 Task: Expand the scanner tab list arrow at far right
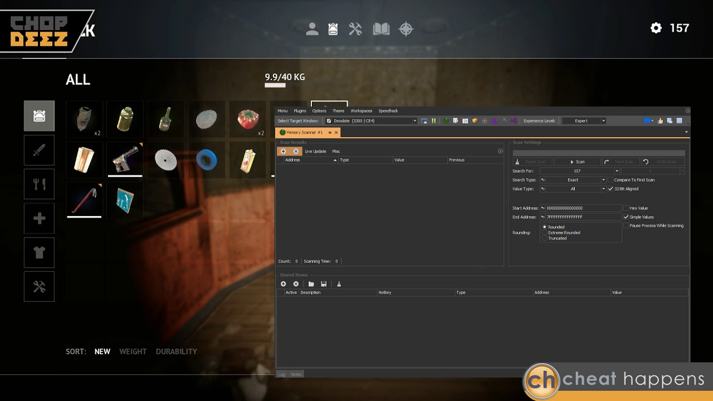(686, 133)
